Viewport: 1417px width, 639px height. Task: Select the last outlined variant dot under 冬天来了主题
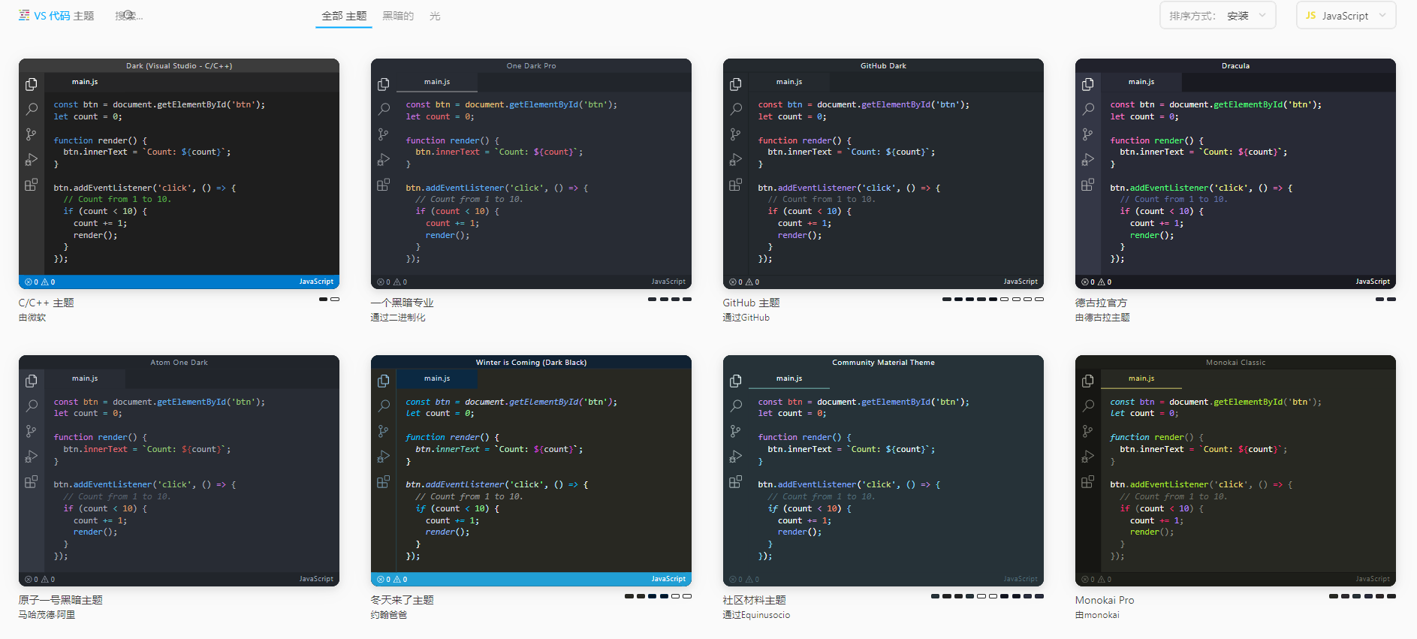pos(687,596)
